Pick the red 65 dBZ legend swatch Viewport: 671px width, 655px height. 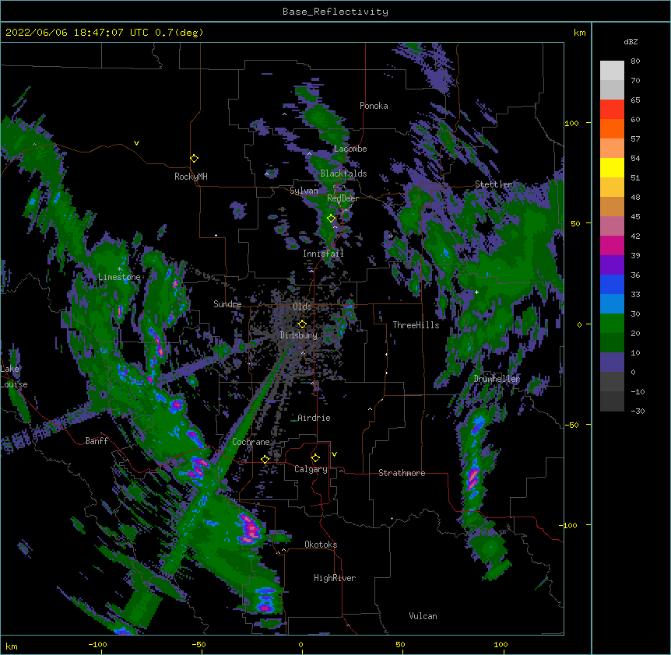[612, 109]
